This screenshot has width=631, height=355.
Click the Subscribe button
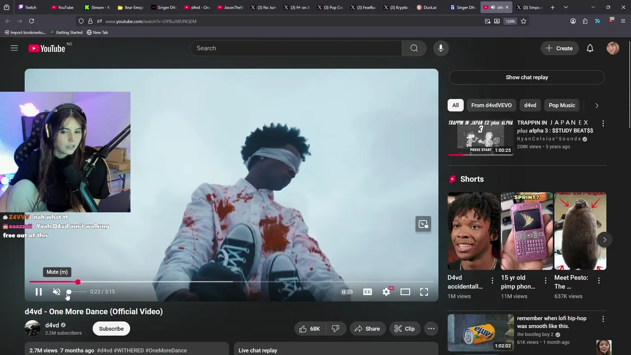pos(111,329)
